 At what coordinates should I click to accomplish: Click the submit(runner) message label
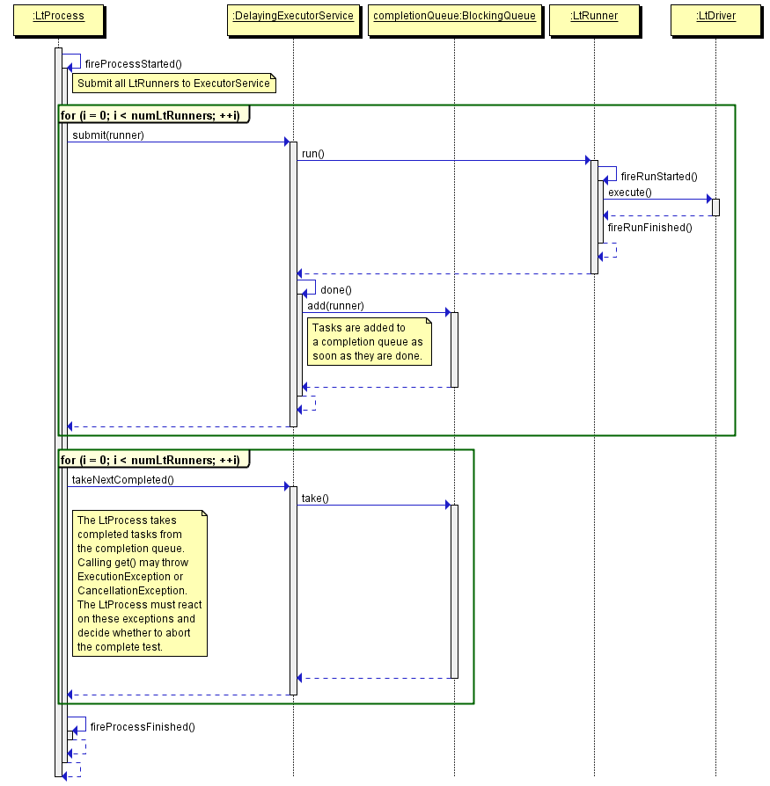click(107, 135)
